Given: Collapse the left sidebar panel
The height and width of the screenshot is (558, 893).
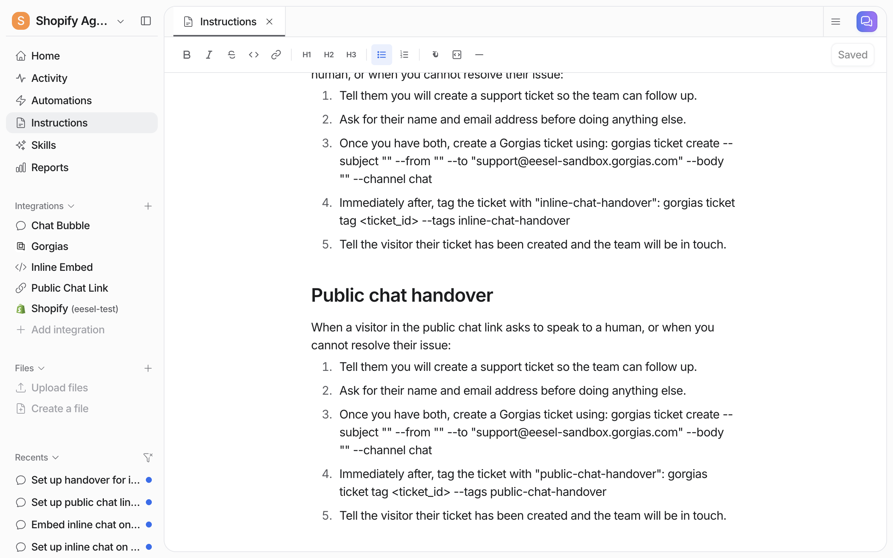Looking at the screenshot, I should click(146, 21).
